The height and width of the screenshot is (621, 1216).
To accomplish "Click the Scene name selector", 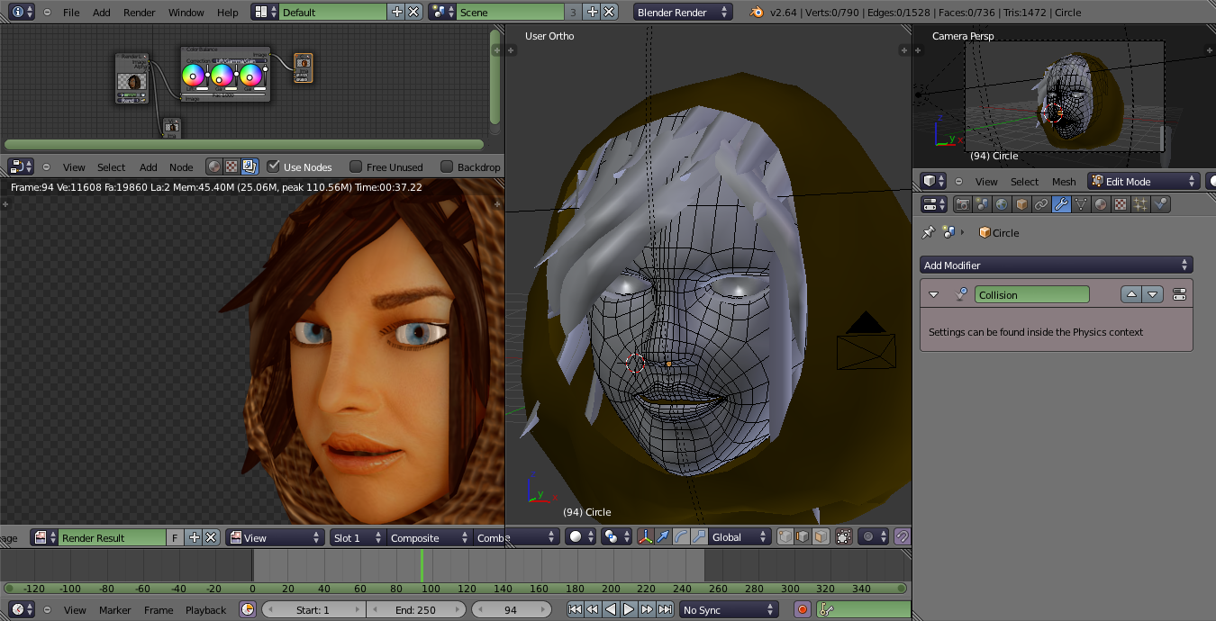I will tap(510, 12).
